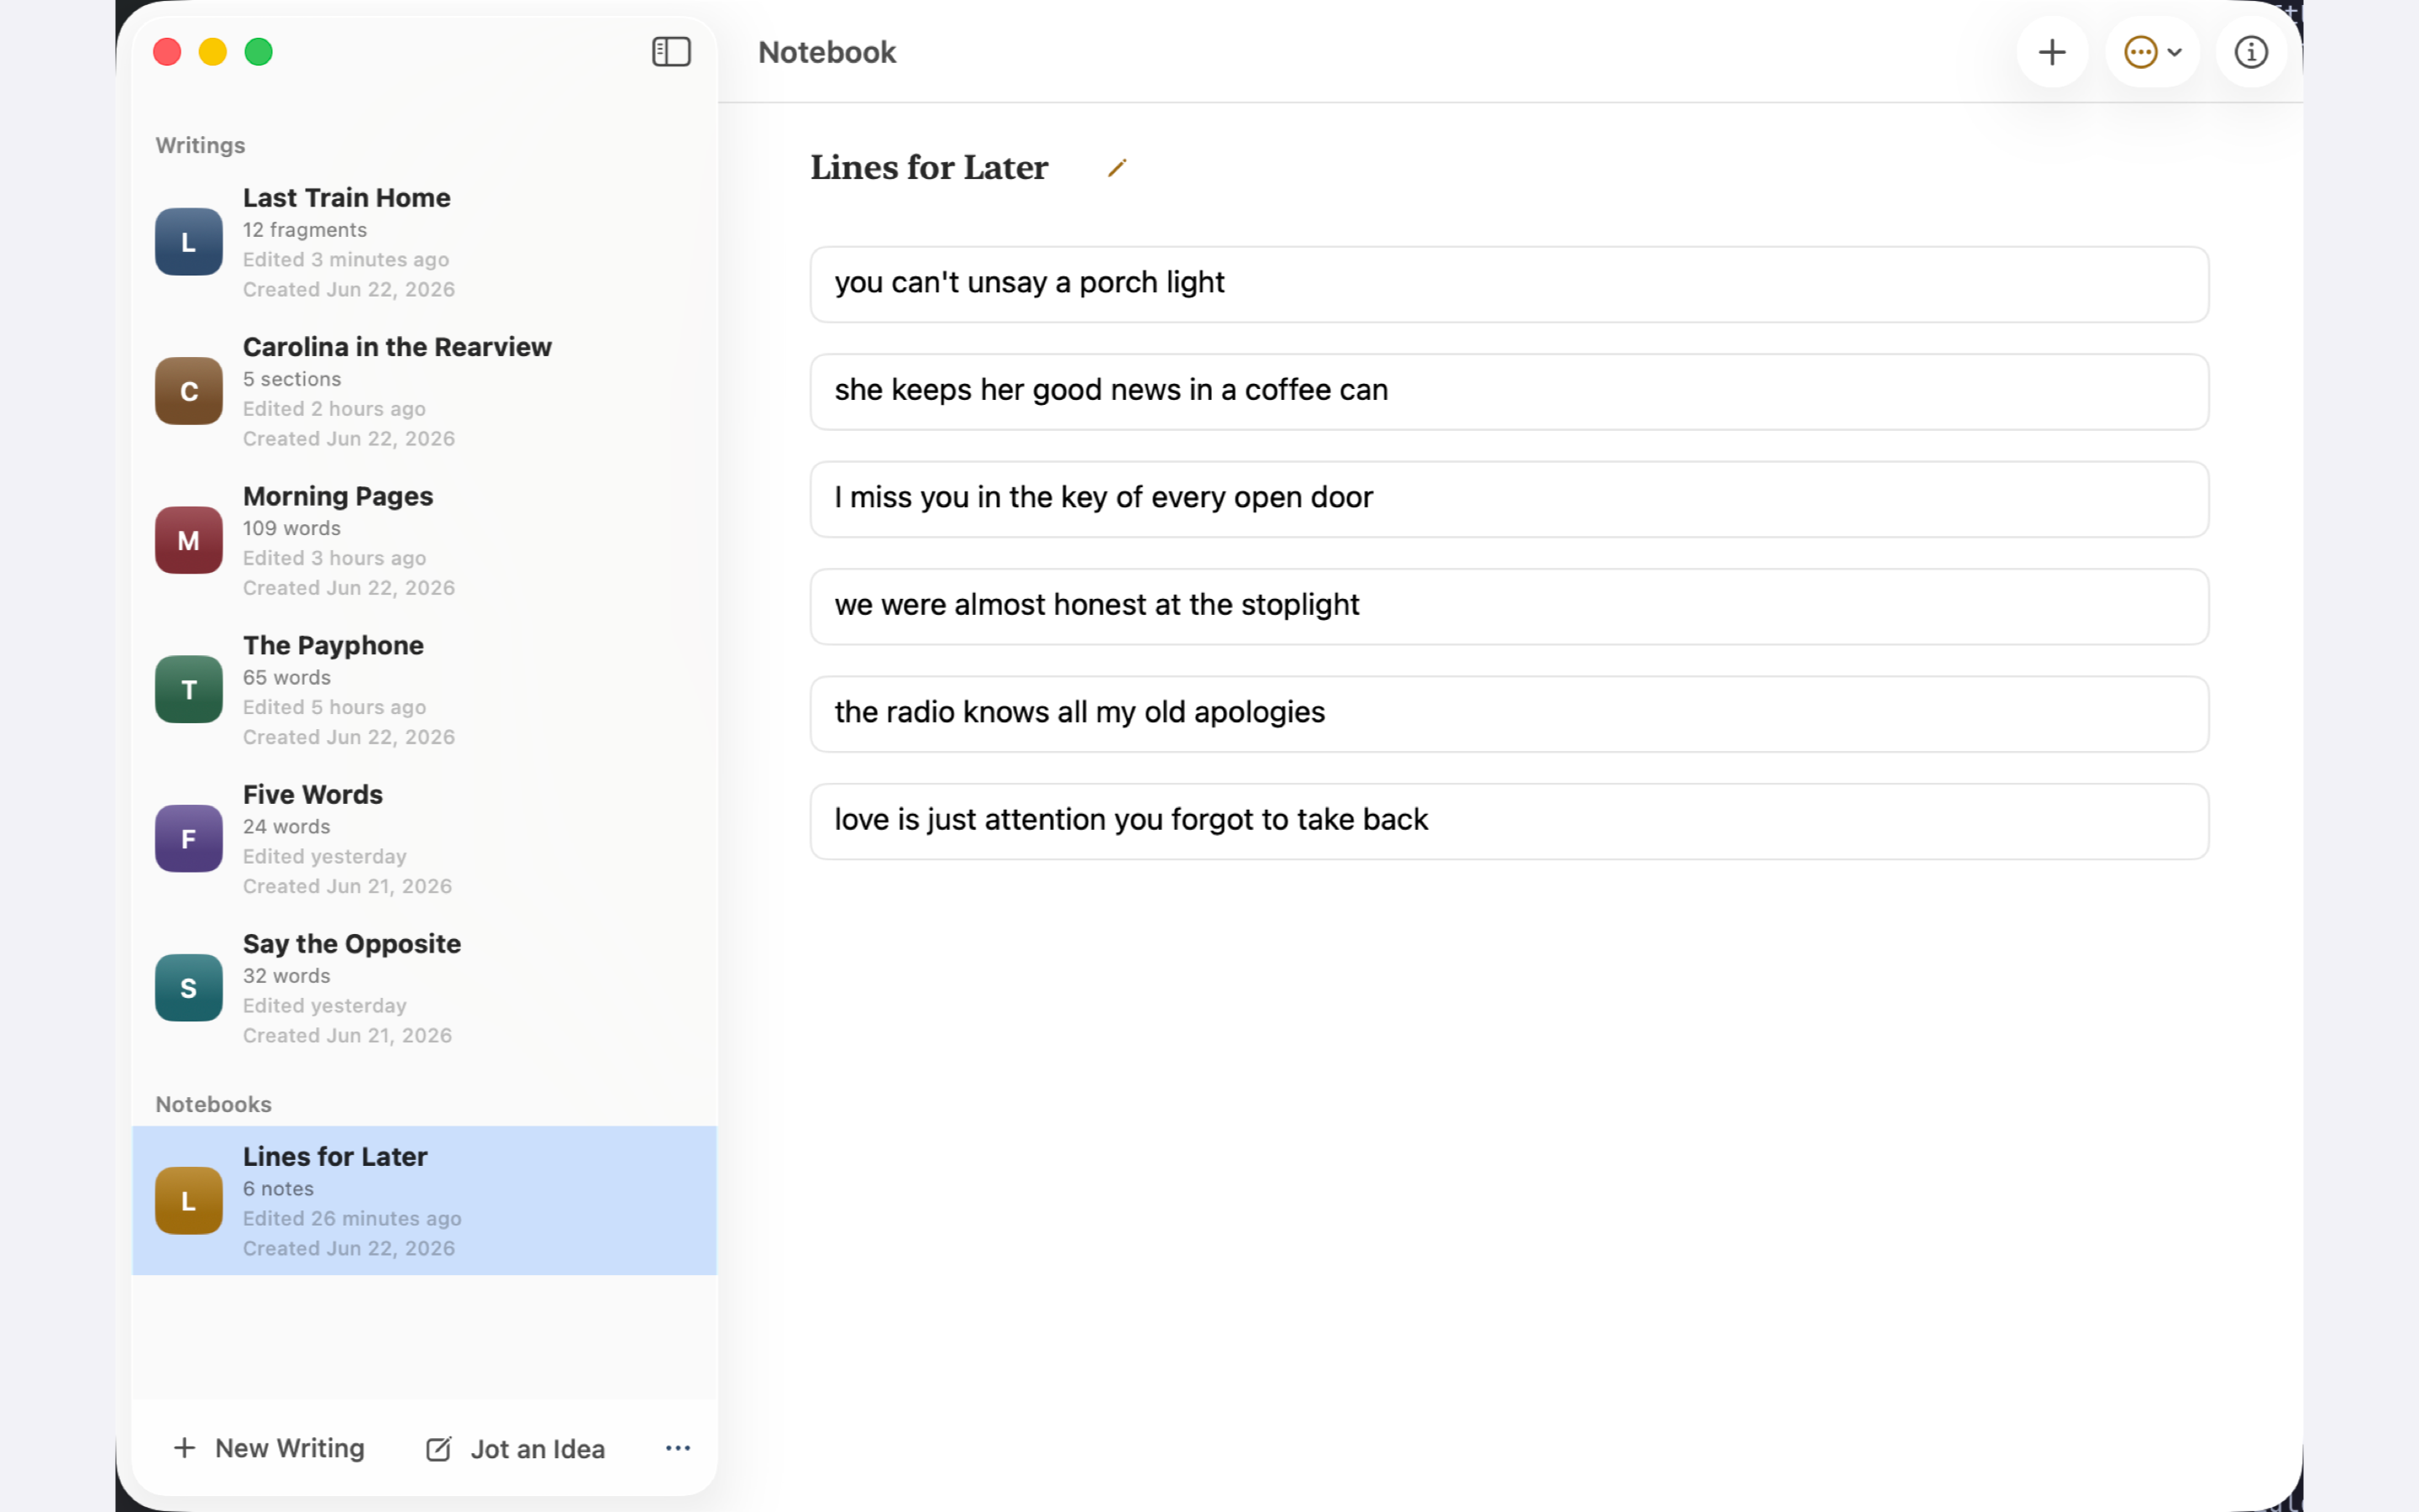This screenshot has height=1512, width=2419.
Task: Click the 'Notebooks' section header
Action: click(213, 1104)
